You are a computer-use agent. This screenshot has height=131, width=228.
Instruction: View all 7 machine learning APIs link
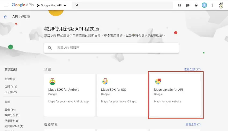tap(193, 124)
